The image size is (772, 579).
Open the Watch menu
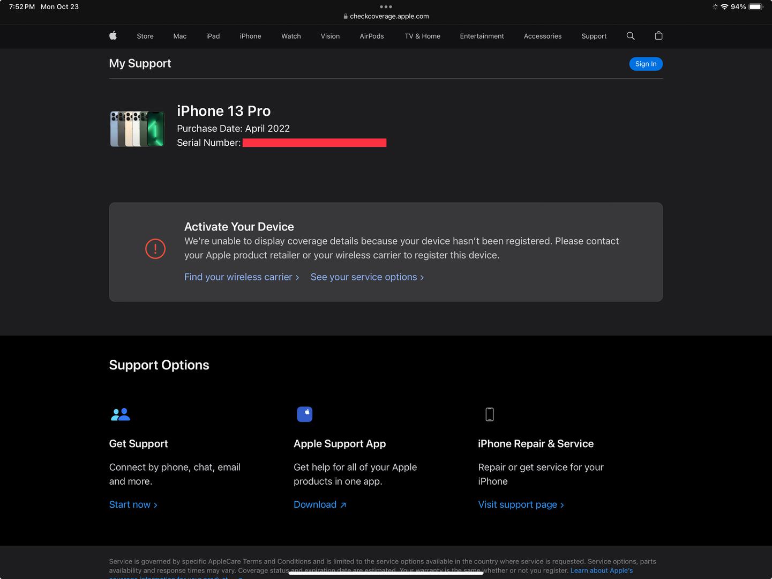point(291,36)
